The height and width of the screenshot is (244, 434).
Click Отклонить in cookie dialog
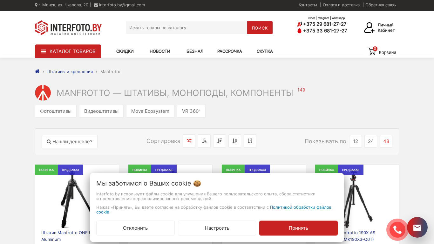(135, 228)
